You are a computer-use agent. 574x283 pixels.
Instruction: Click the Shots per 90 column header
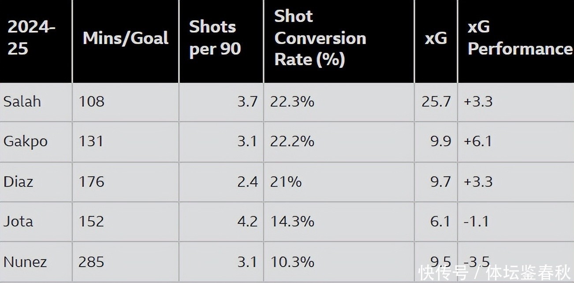pyautogui.click(x=215, y=38)
